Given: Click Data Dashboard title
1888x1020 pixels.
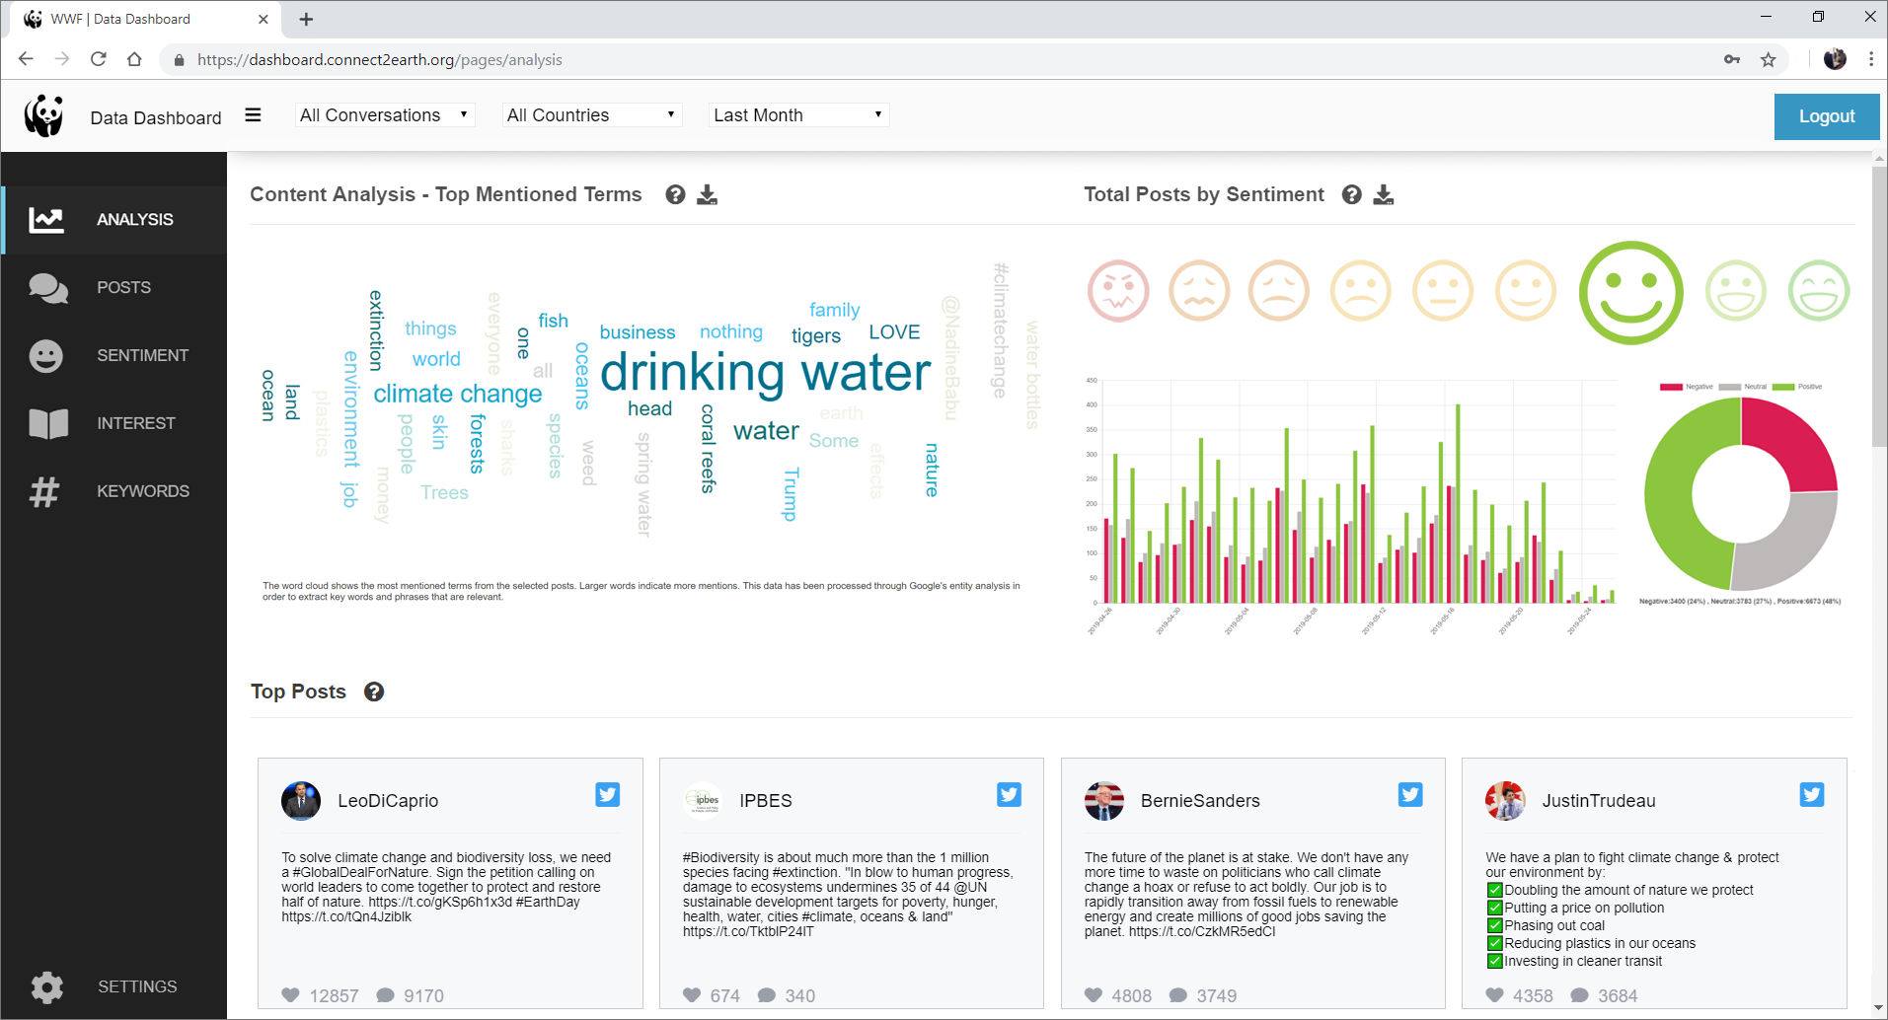Looking at the screenshot, I should [156, 117].
